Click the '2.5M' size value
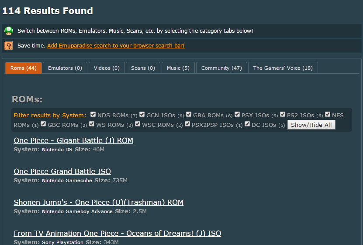Image resolution: width=363 pixels, height=245 pixels. [140, 211]
